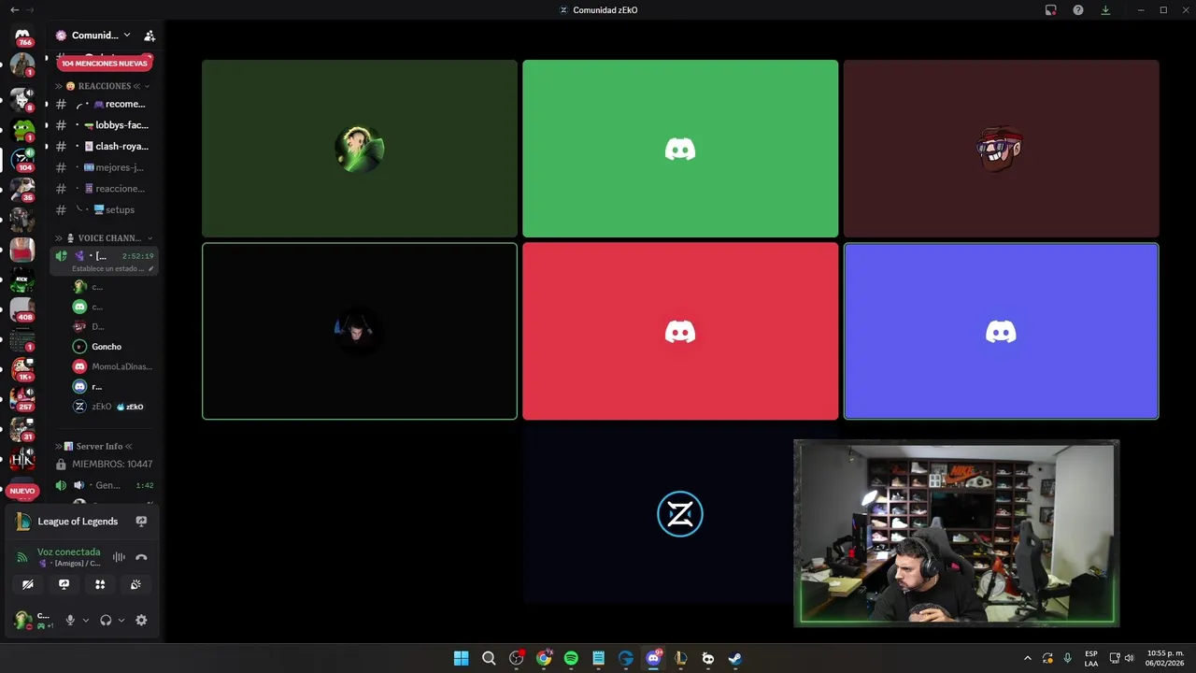This screenshot has height=673, width=1196.
Task: Open Discord direct messages home icon
Action: (22, 36)
